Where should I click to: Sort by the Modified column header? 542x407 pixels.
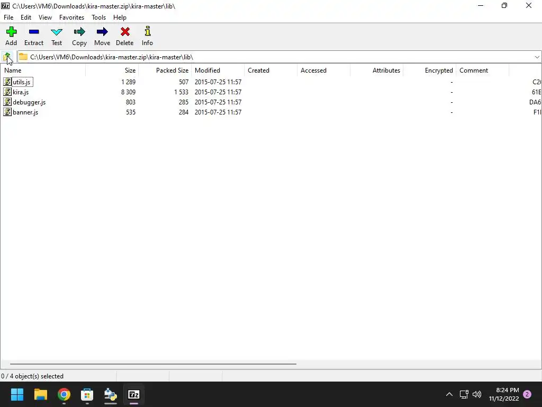pos(218,70)
